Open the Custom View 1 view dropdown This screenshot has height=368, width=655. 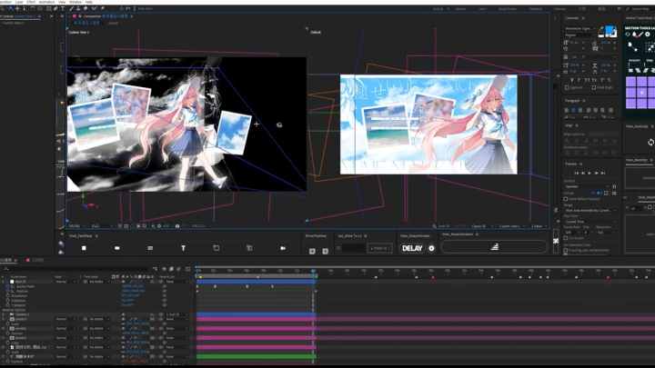point(512,225)
